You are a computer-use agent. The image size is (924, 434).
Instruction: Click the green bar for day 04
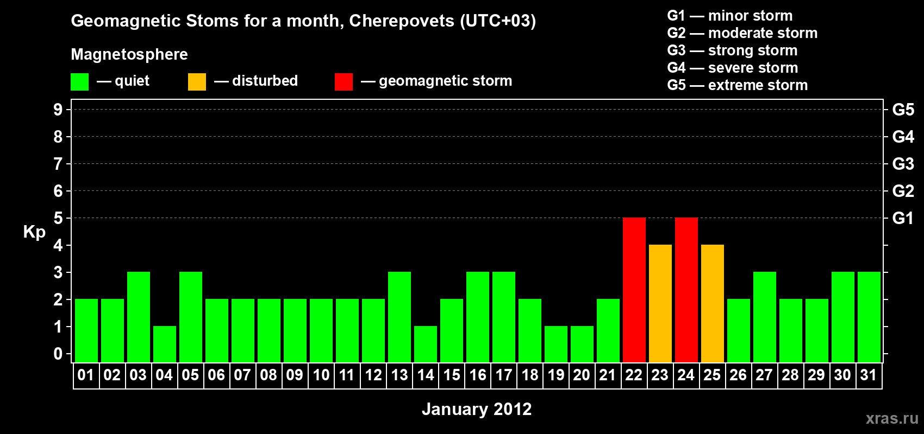point(165,344)
